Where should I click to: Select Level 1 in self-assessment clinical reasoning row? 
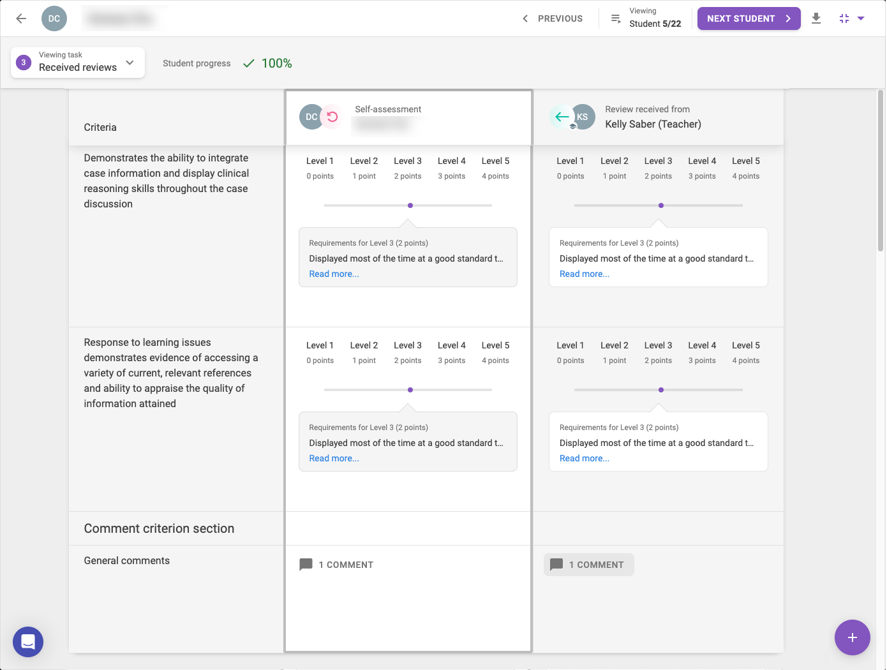320,168
